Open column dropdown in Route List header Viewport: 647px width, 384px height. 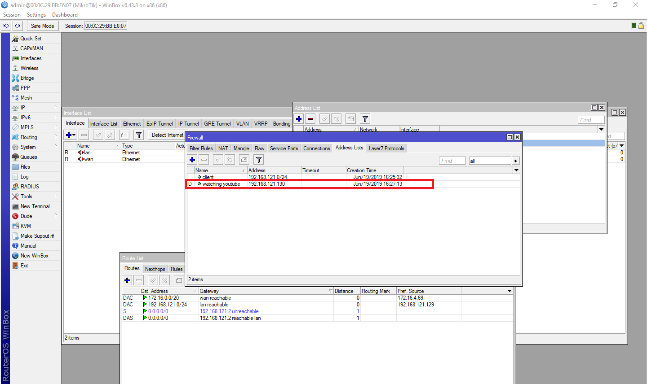coord(510,291)
